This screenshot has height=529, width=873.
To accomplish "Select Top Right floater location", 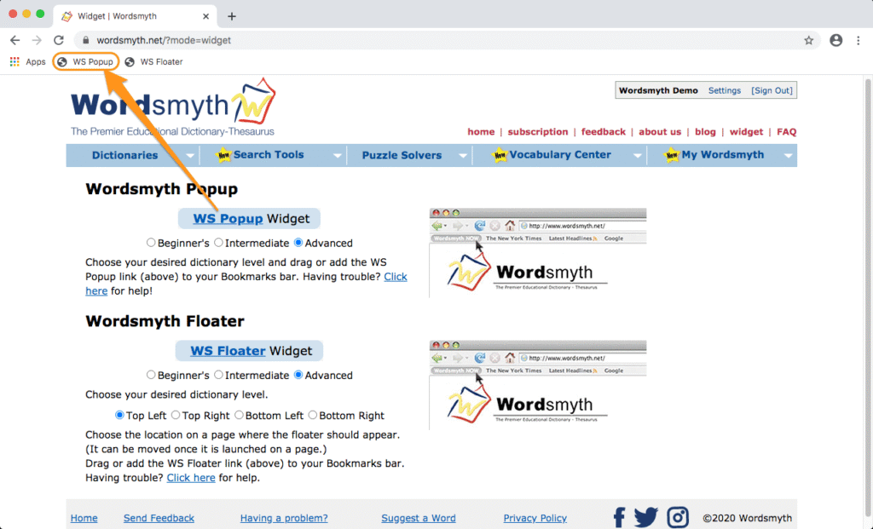I will tap(176, 416).
